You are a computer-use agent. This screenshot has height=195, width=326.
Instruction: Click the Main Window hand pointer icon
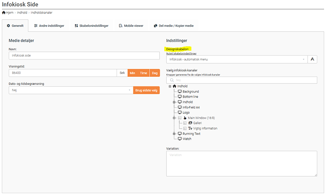coord(185,118)
